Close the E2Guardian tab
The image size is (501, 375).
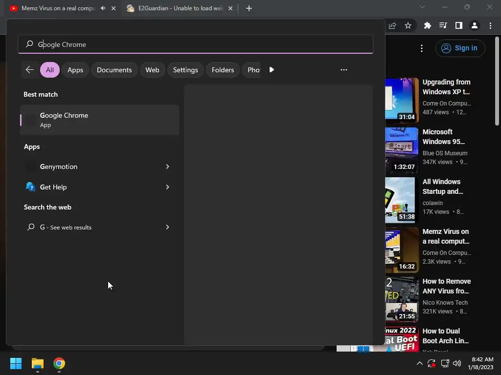pyautogui.click(x=230, y=8)
